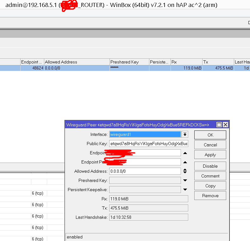Click the Allowed Address up-down arrows

[185, 171]
